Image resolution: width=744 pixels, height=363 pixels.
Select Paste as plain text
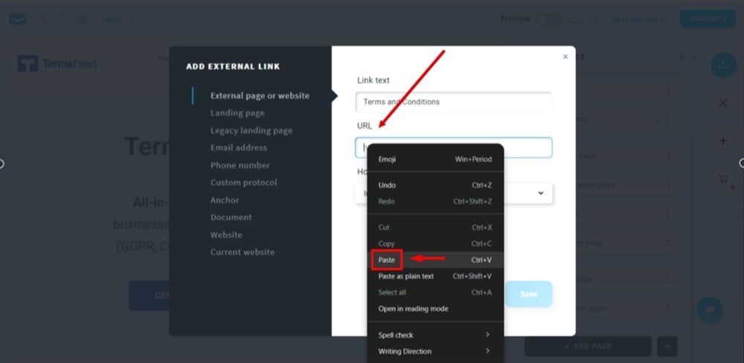(x=435, y=276)
